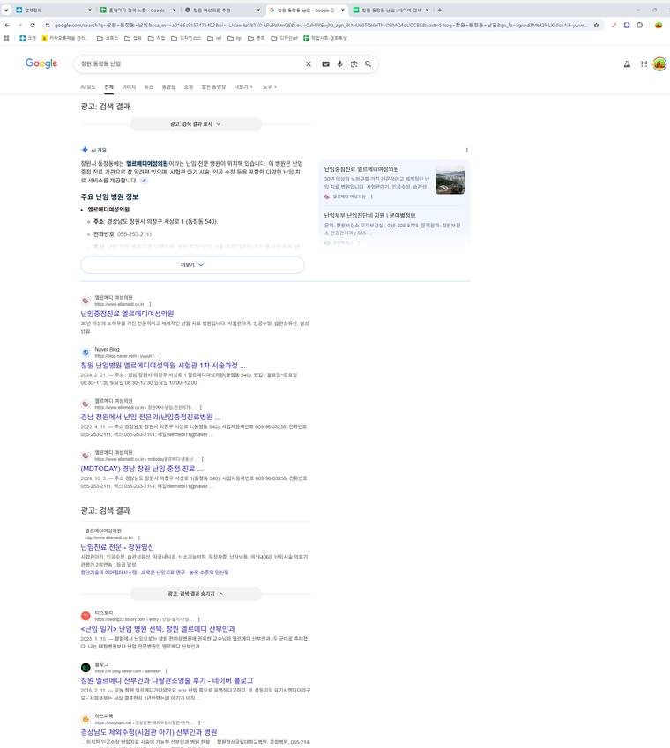Open the ad link 난임진료 전문 - 창원임신
The width and height of the screenshot is (670, 748).
click(117, 547)
